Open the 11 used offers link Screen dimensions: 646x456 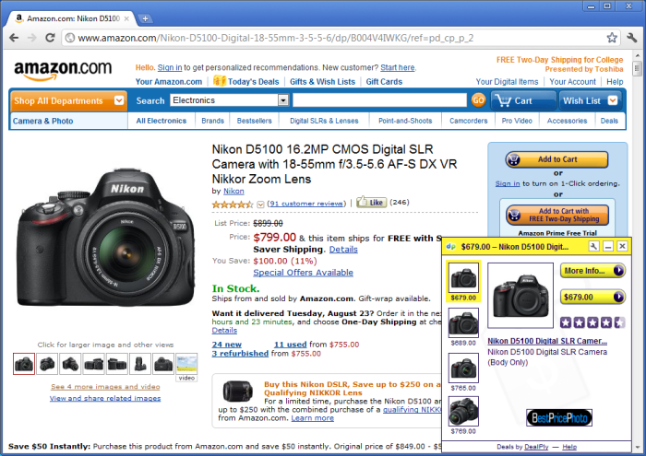(x=291, y=345)
